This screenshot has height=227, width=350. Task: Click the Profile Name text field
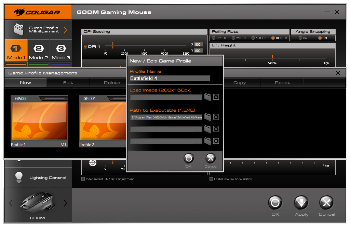pyautogui.click(x=170, y=79)
